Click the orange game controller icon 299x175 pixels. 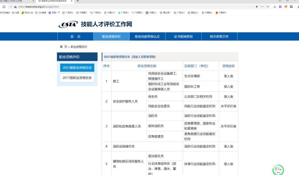[x=286, y=7]
